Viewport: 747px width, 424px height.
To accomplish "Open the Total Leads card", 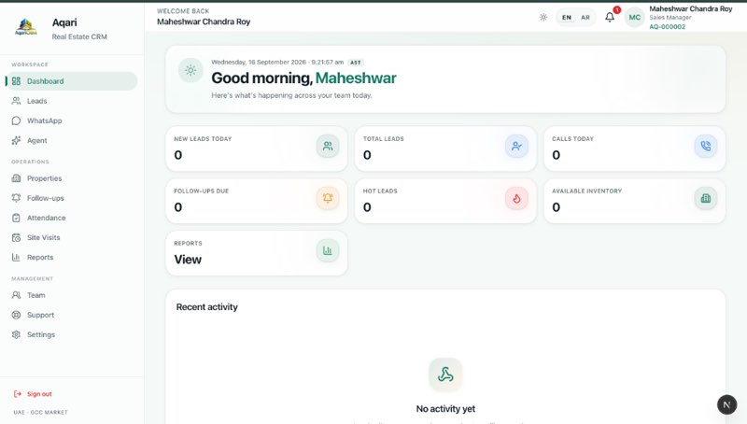I will [x=445, y=148].
